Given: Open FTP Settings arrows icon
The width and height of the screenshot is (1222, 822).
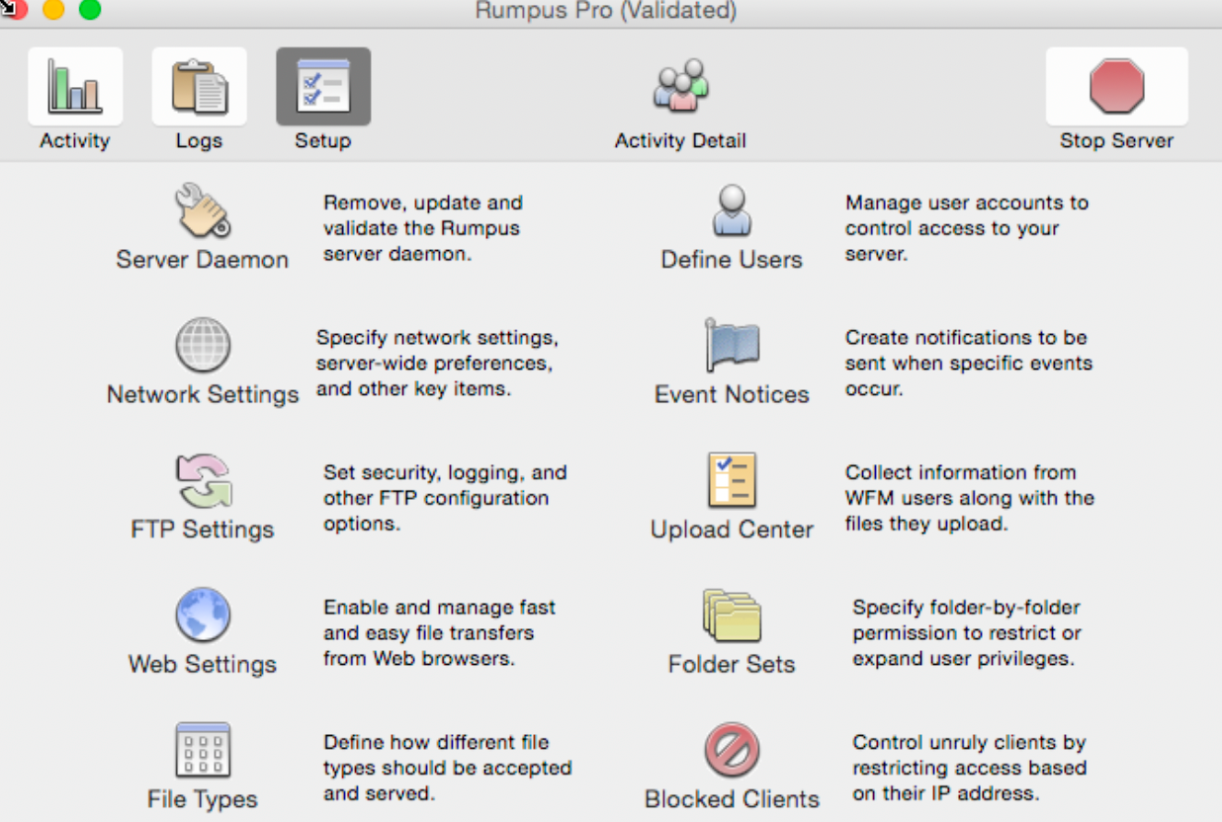Looking at the screenshot, I should [203, 481].
